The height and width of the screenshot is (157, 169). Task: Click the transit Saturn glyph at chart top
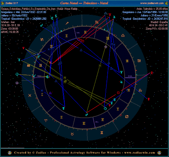57,17
